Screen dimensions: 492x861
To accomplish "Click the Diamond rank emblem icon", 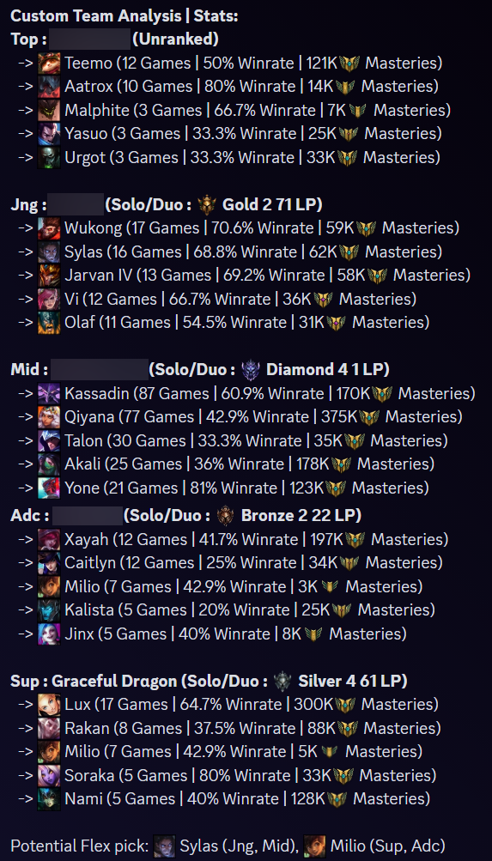I will (251, 370).
